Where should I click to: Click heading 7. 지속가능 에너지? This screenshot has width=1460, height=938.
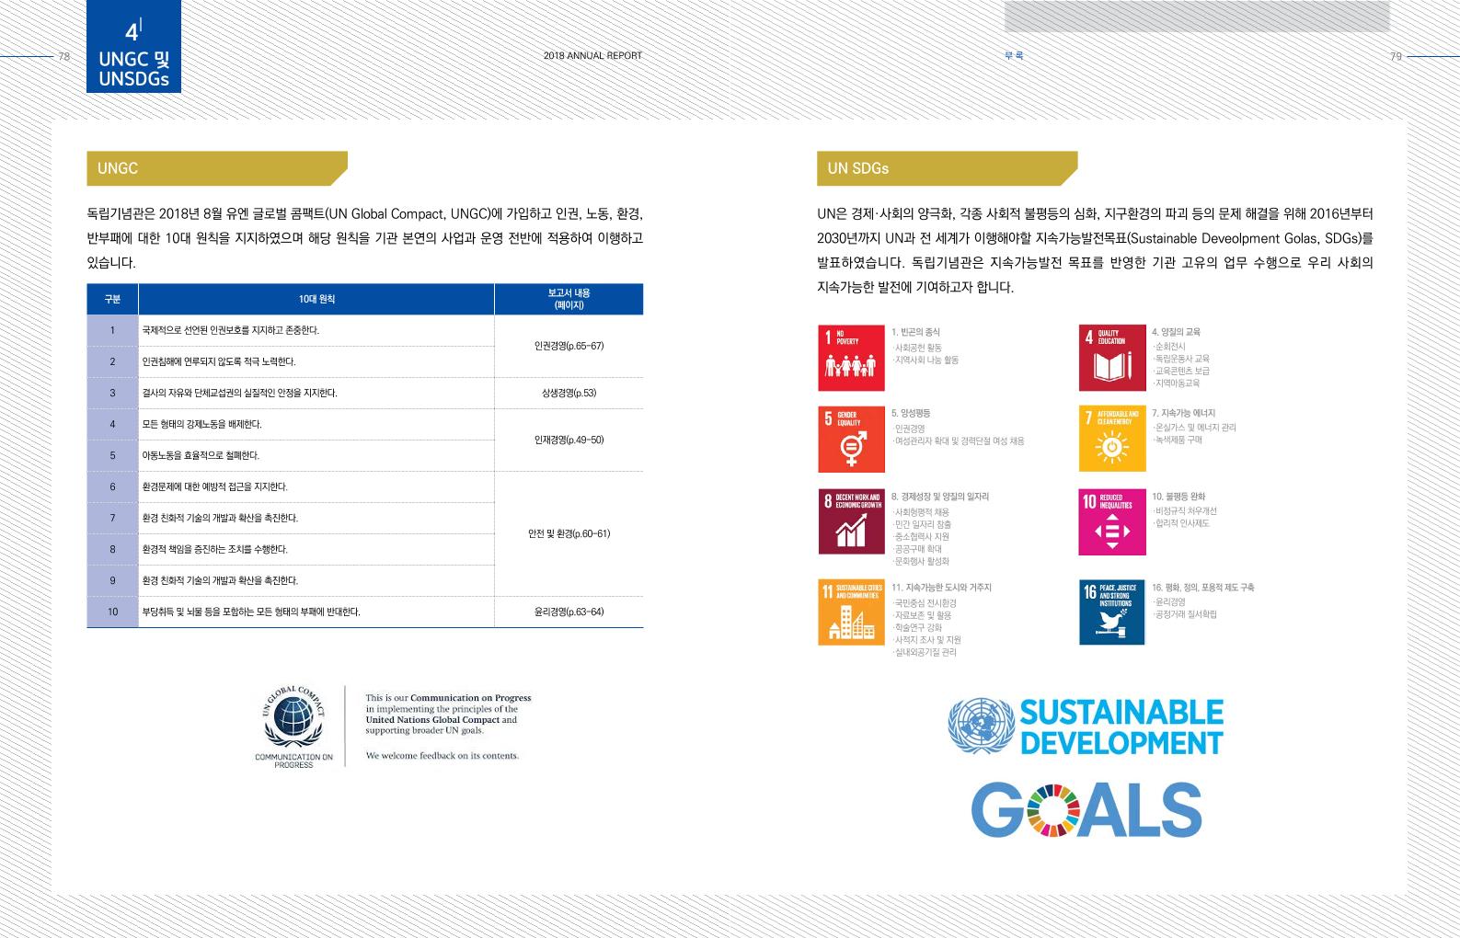coord(1183,413)
